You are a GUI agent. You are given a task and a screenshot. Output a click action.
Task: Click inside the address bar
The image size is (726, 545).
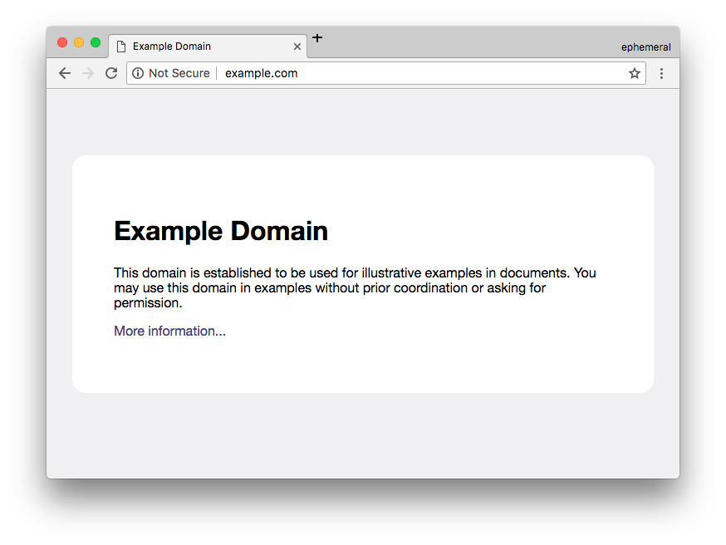[x=374, y=73]
